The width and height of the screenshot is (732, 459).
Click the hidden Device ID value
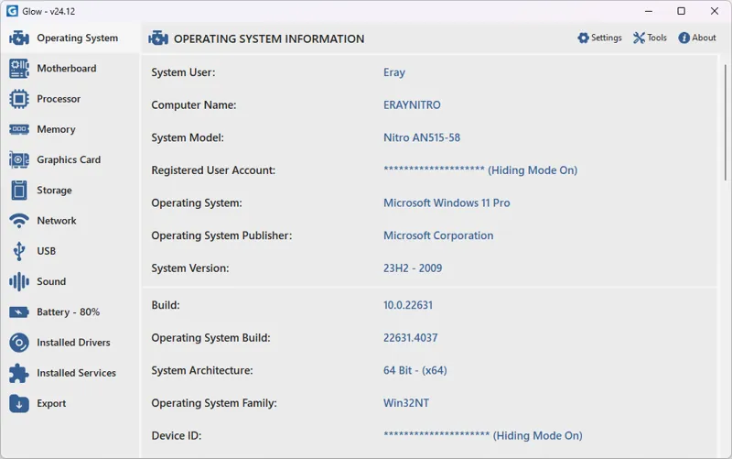click(483, 435)
